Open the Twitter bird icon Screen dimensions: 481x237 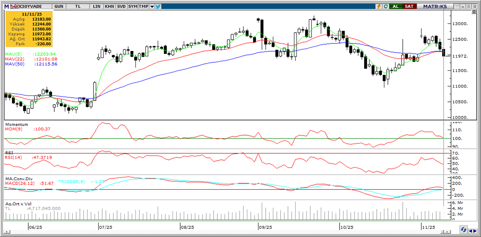pyautogui.click(x=158, y=6)
